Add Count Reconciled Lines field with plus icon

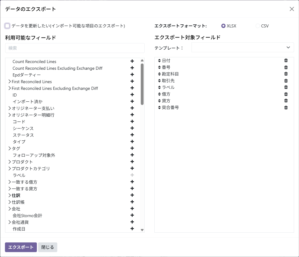tap(132, 61)
